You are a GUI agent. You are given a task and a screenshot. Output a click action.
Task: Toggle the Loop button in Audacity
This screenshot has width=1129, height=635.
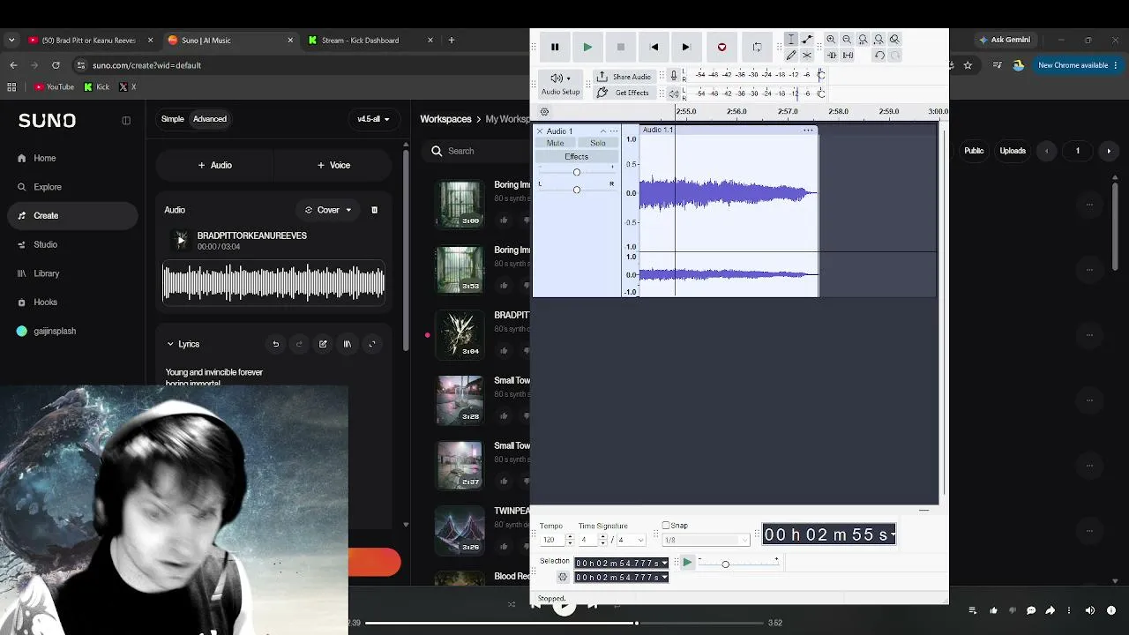point(757,47)
